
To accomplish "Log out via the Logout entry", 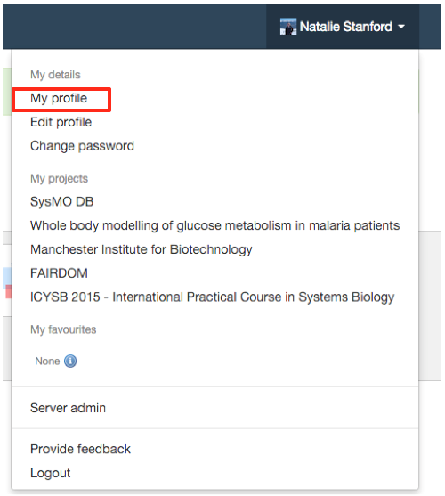I will (50, 473).
